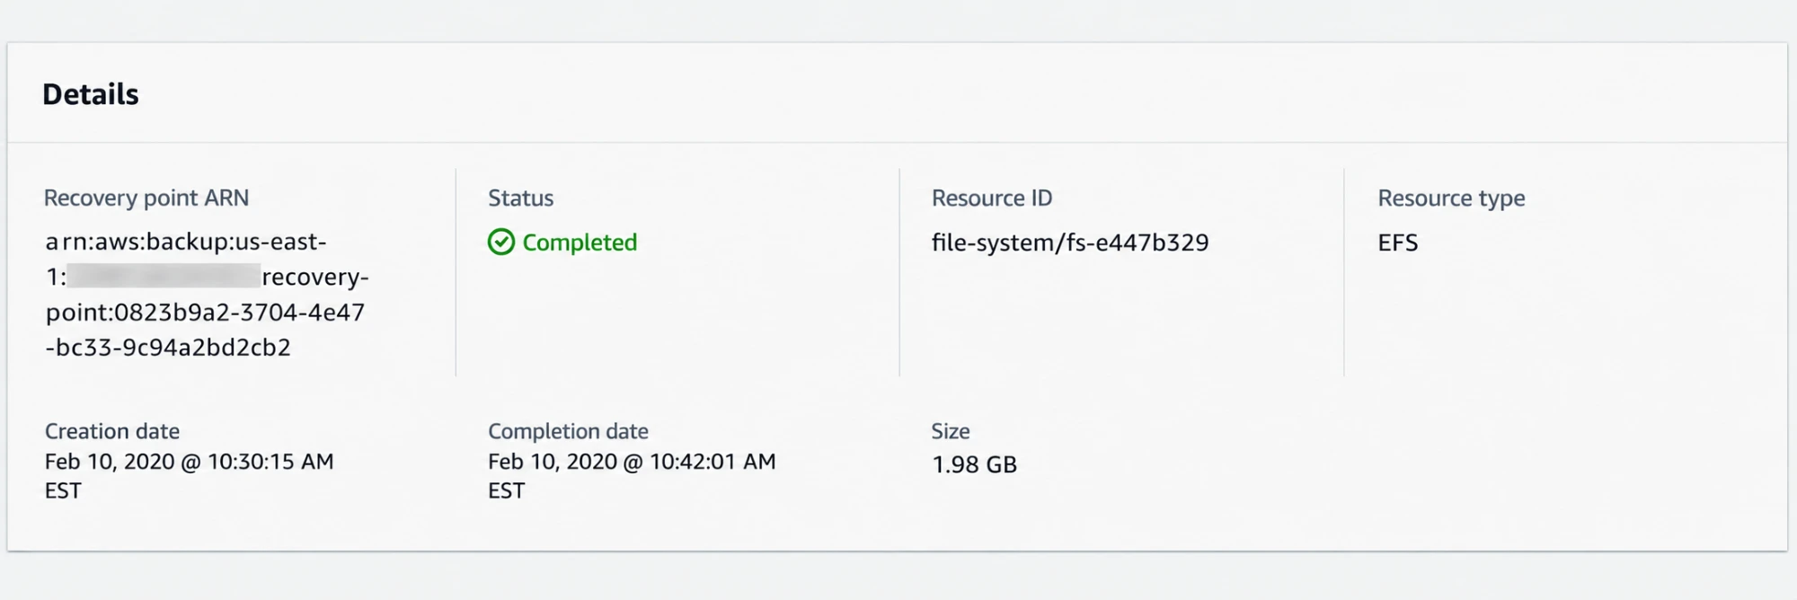Click the 1.98 GB size value
Viewport: 1797px width, 600px height.
pos(975,464)
